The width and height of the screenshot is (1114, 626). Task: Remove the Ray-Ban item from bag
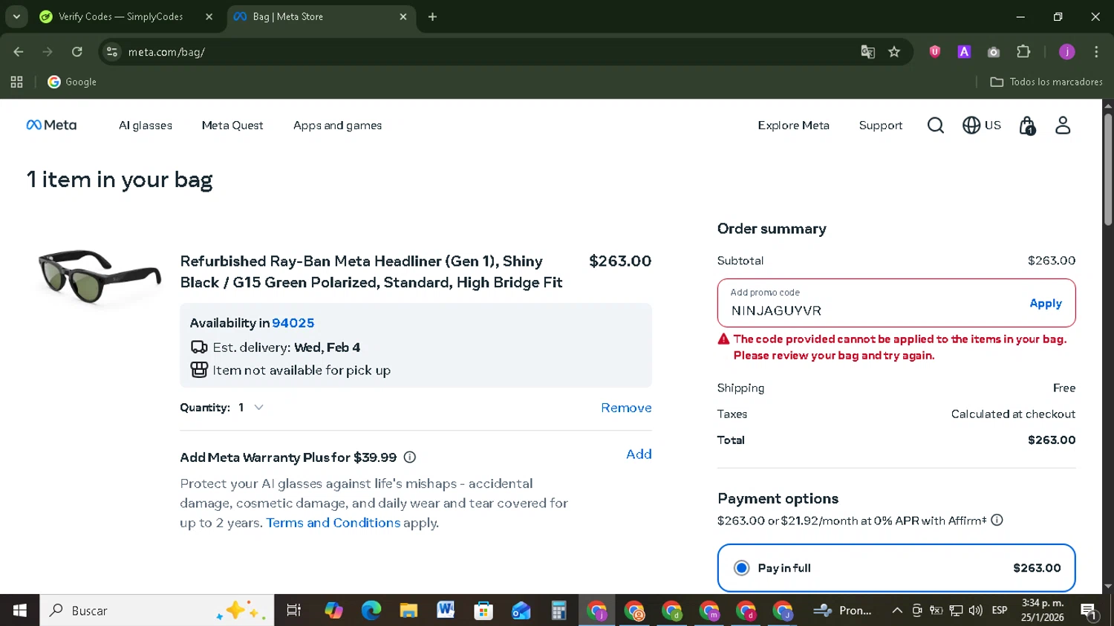626,408
